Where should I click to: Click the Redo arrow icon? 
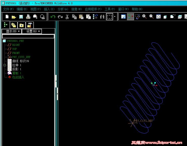(60, 17)
